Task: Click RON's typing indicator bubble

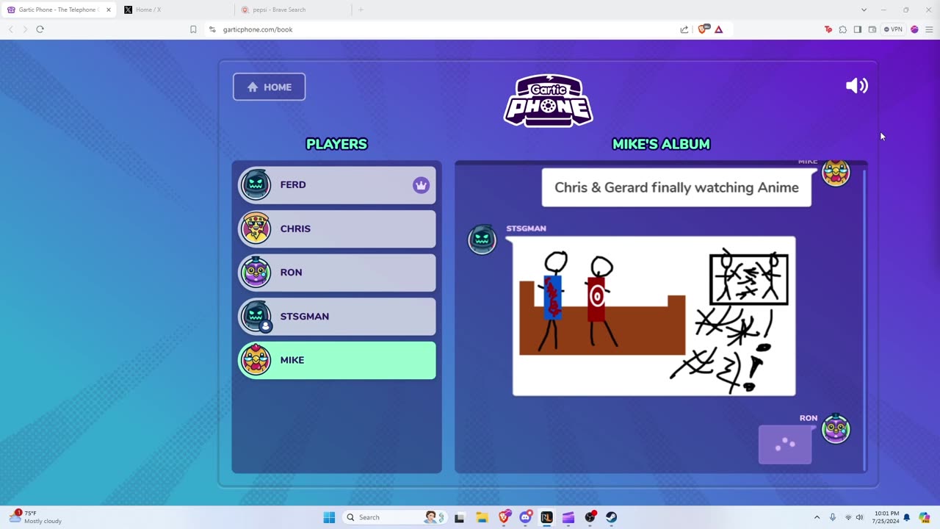Action: (785, 445)
